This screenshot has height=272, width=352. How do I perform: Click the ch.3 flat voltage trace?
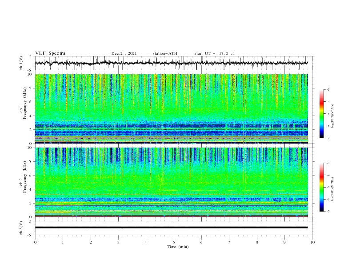tap(171, 228)
